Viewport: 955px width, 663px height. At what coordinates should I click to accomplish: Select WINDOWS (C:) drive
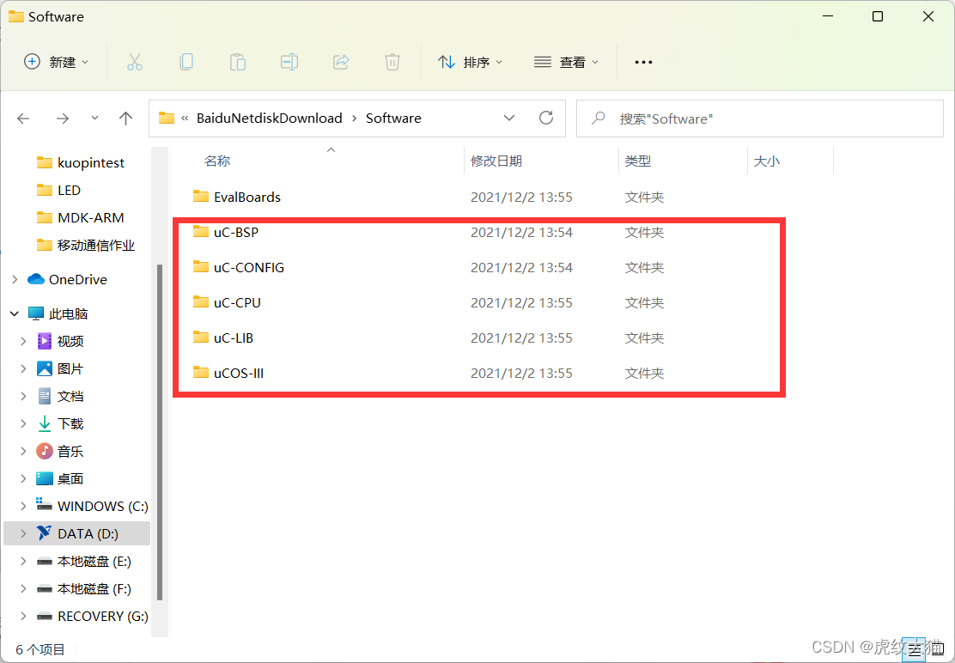[103, 507]
